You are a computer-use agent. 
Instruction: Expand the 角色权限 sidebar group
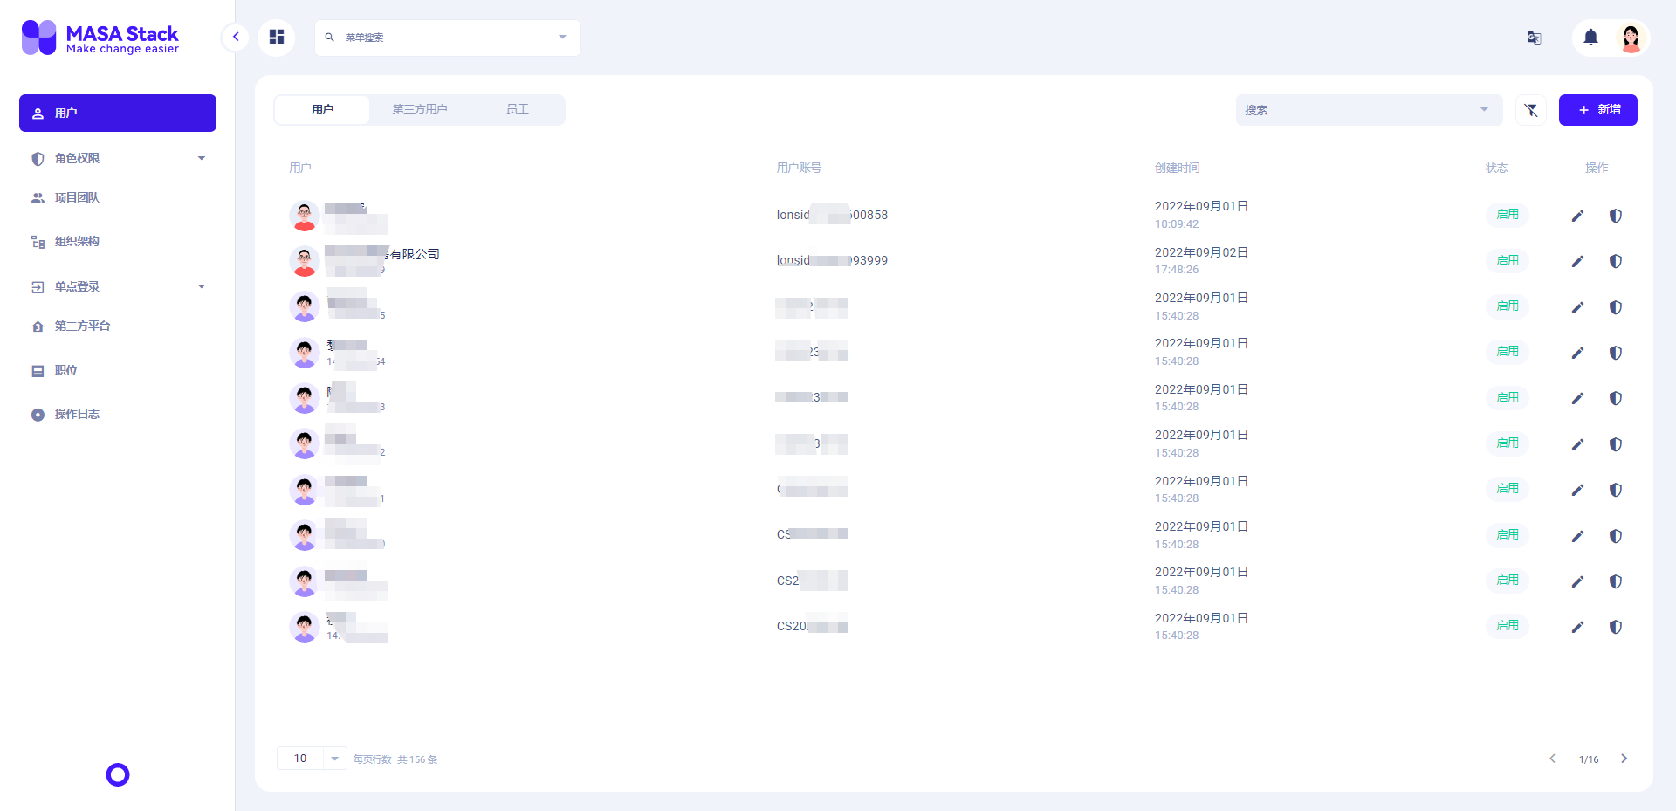point(118,159)
